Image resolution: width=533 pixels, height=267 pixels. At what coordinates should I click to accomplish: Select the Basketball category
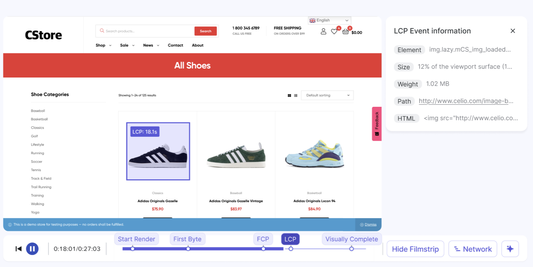point(39,119)
